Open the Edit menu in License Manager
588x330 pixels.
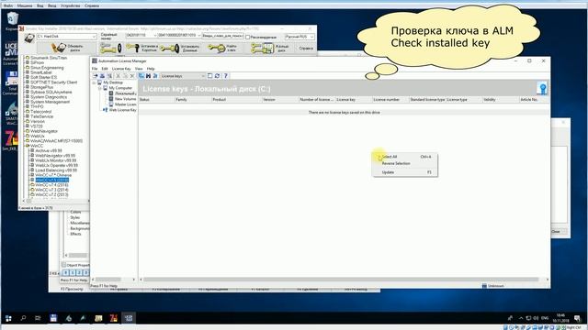[x=105, y=69]
